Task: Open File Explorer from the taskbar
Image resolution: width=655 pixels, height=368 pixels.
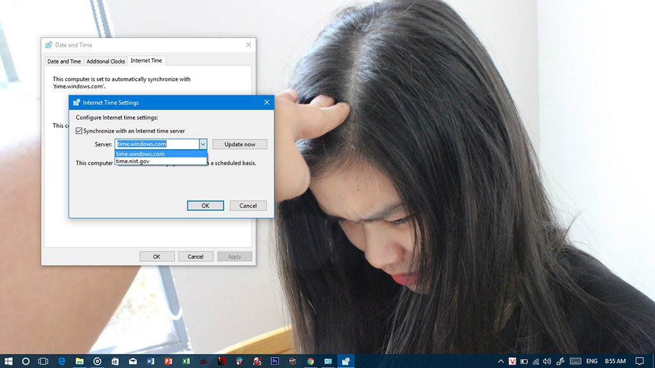Action: pyautogui.click(x=79, y=362)
